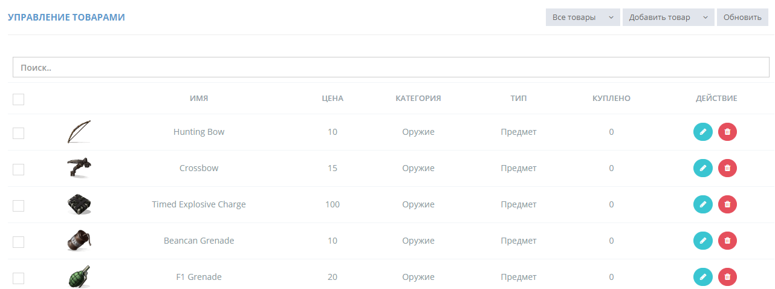Click the Crossbow product thumbnail
The image size is (775, 289).
(79, 167)
